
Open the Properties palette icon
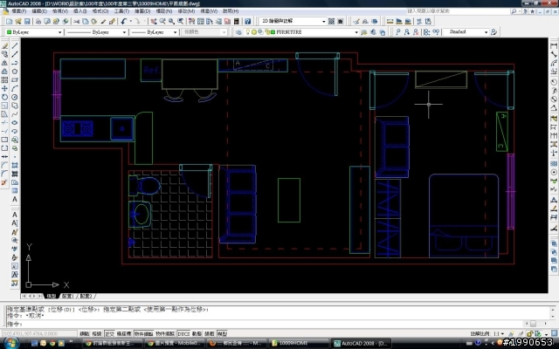click(192, 21)
